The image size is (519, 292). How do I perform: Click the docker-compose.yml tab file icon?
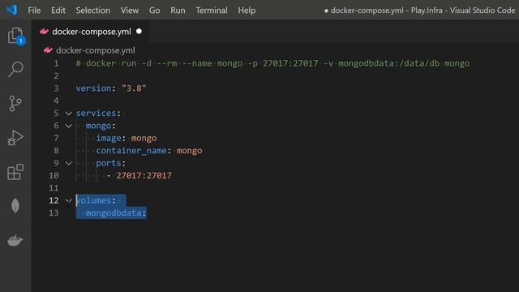coord(44,32)
